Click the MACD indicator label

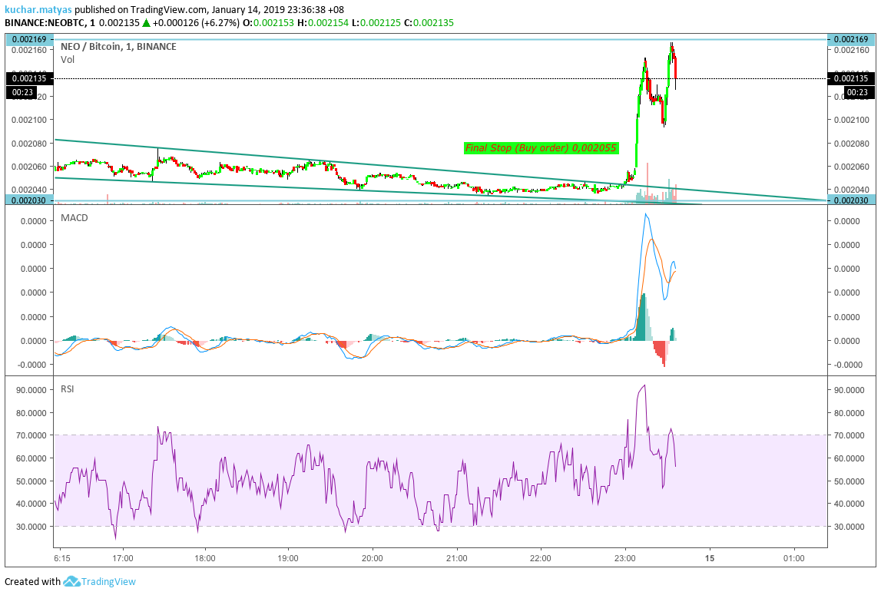pos(75,218)
